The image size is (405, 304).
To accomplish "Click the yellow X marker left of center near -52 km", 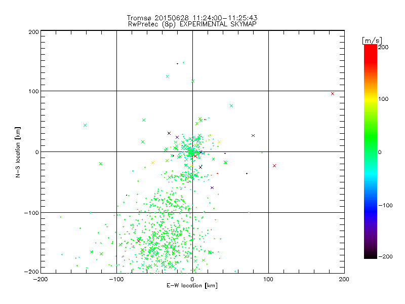I will (153, 163).
